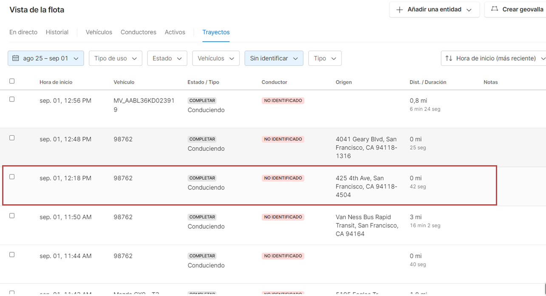This screenshot has width=546, height=296.
Task: Click the Crear geovalla button
Action: [515, 9]
